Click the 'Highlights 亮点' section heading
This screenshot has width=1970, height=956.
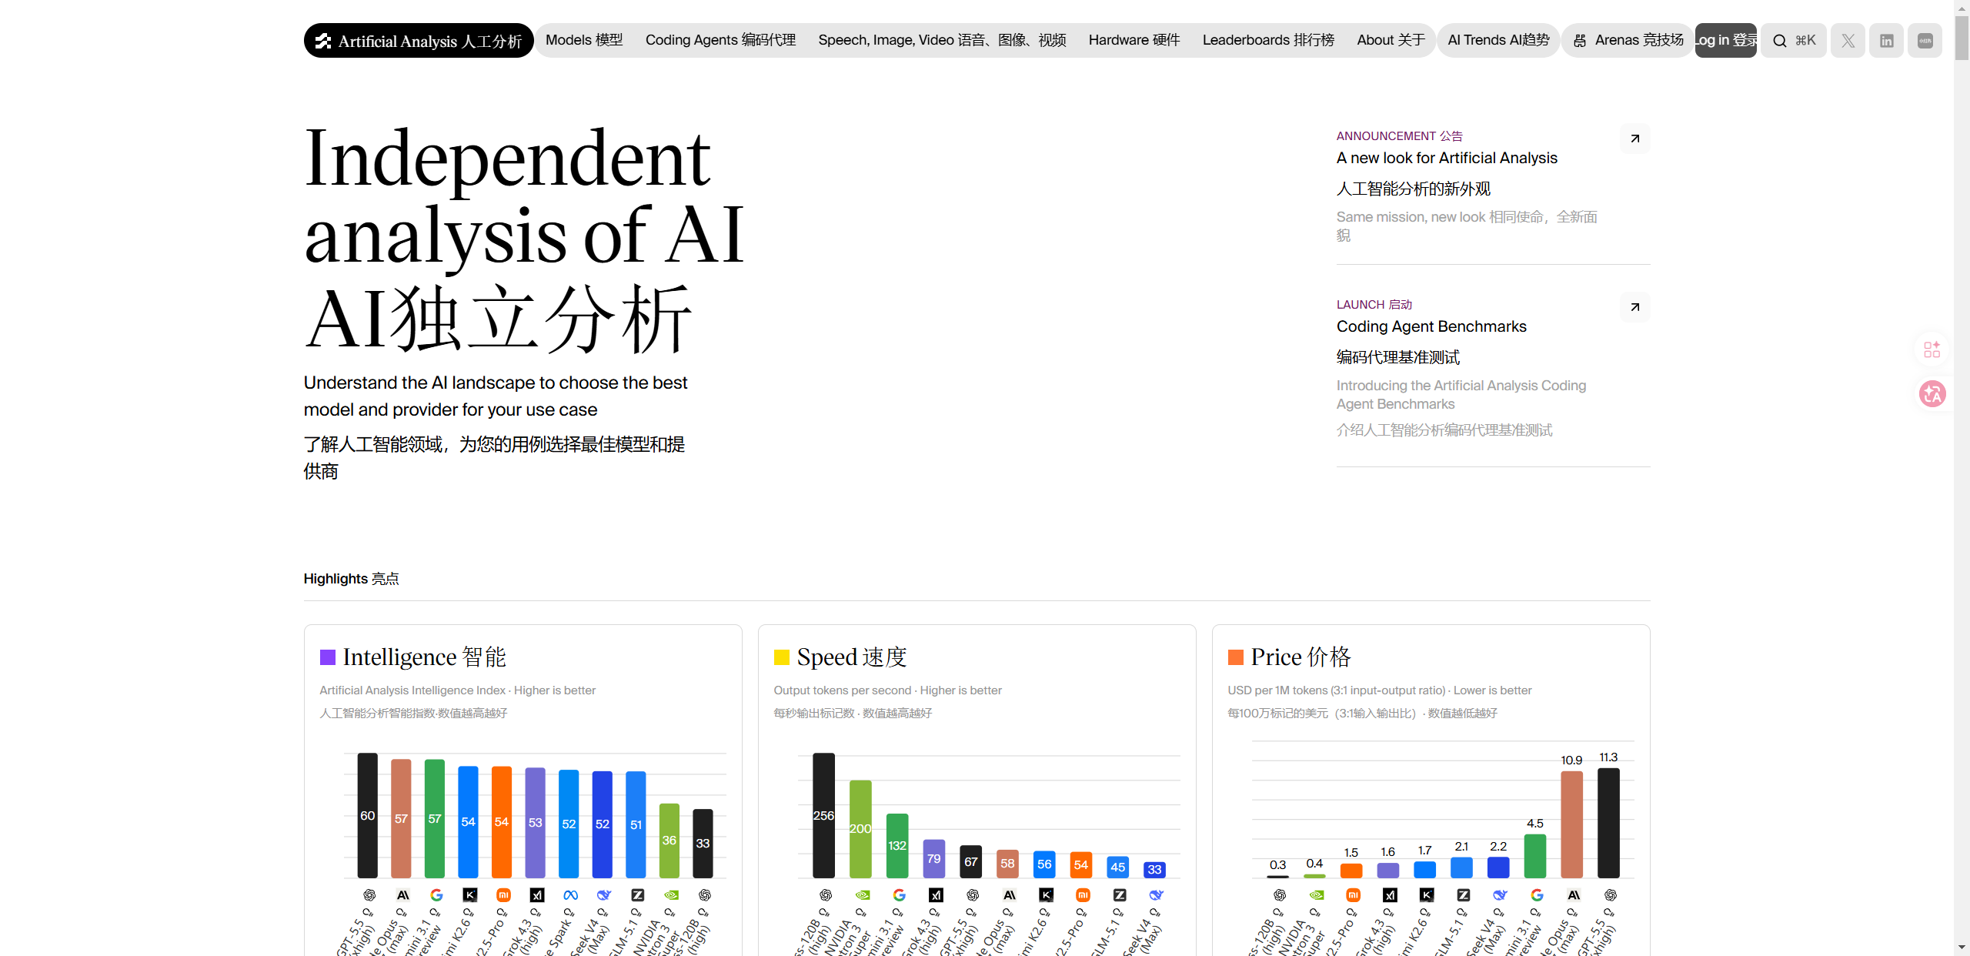[x=351, y=579]
